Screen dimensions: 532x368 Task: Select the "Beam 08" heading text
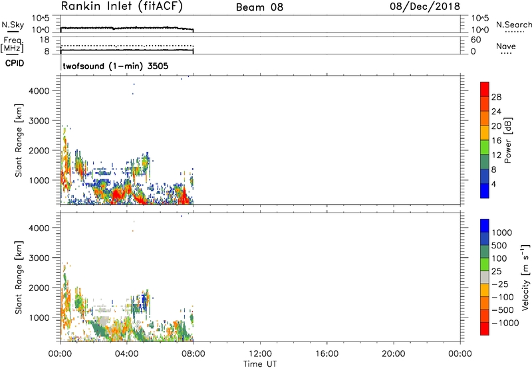click(x=259, y=7)
